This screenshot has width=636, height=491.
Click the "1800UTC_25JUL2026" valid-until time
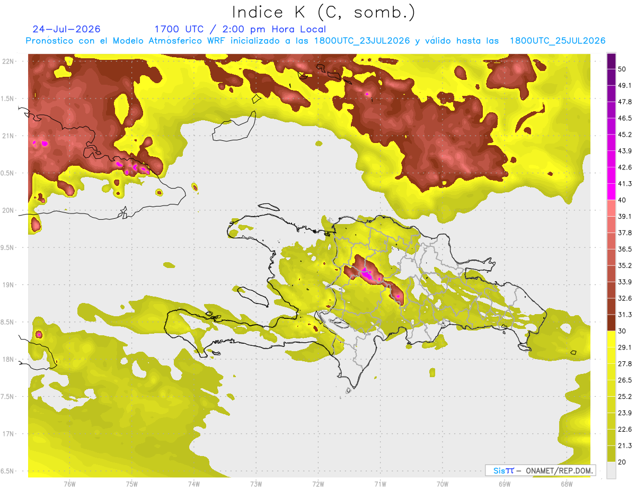point(558,41)
